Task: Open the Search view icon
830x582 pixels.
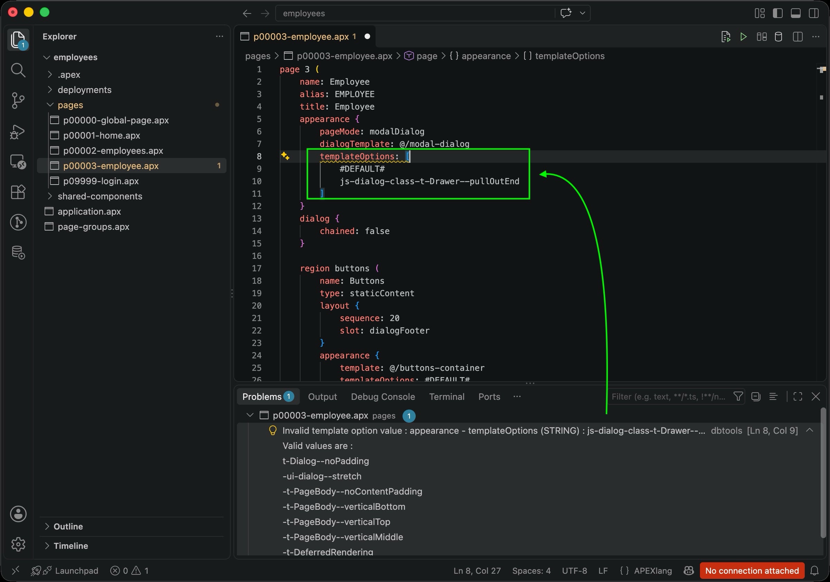Action: click(x=18, y=70)
